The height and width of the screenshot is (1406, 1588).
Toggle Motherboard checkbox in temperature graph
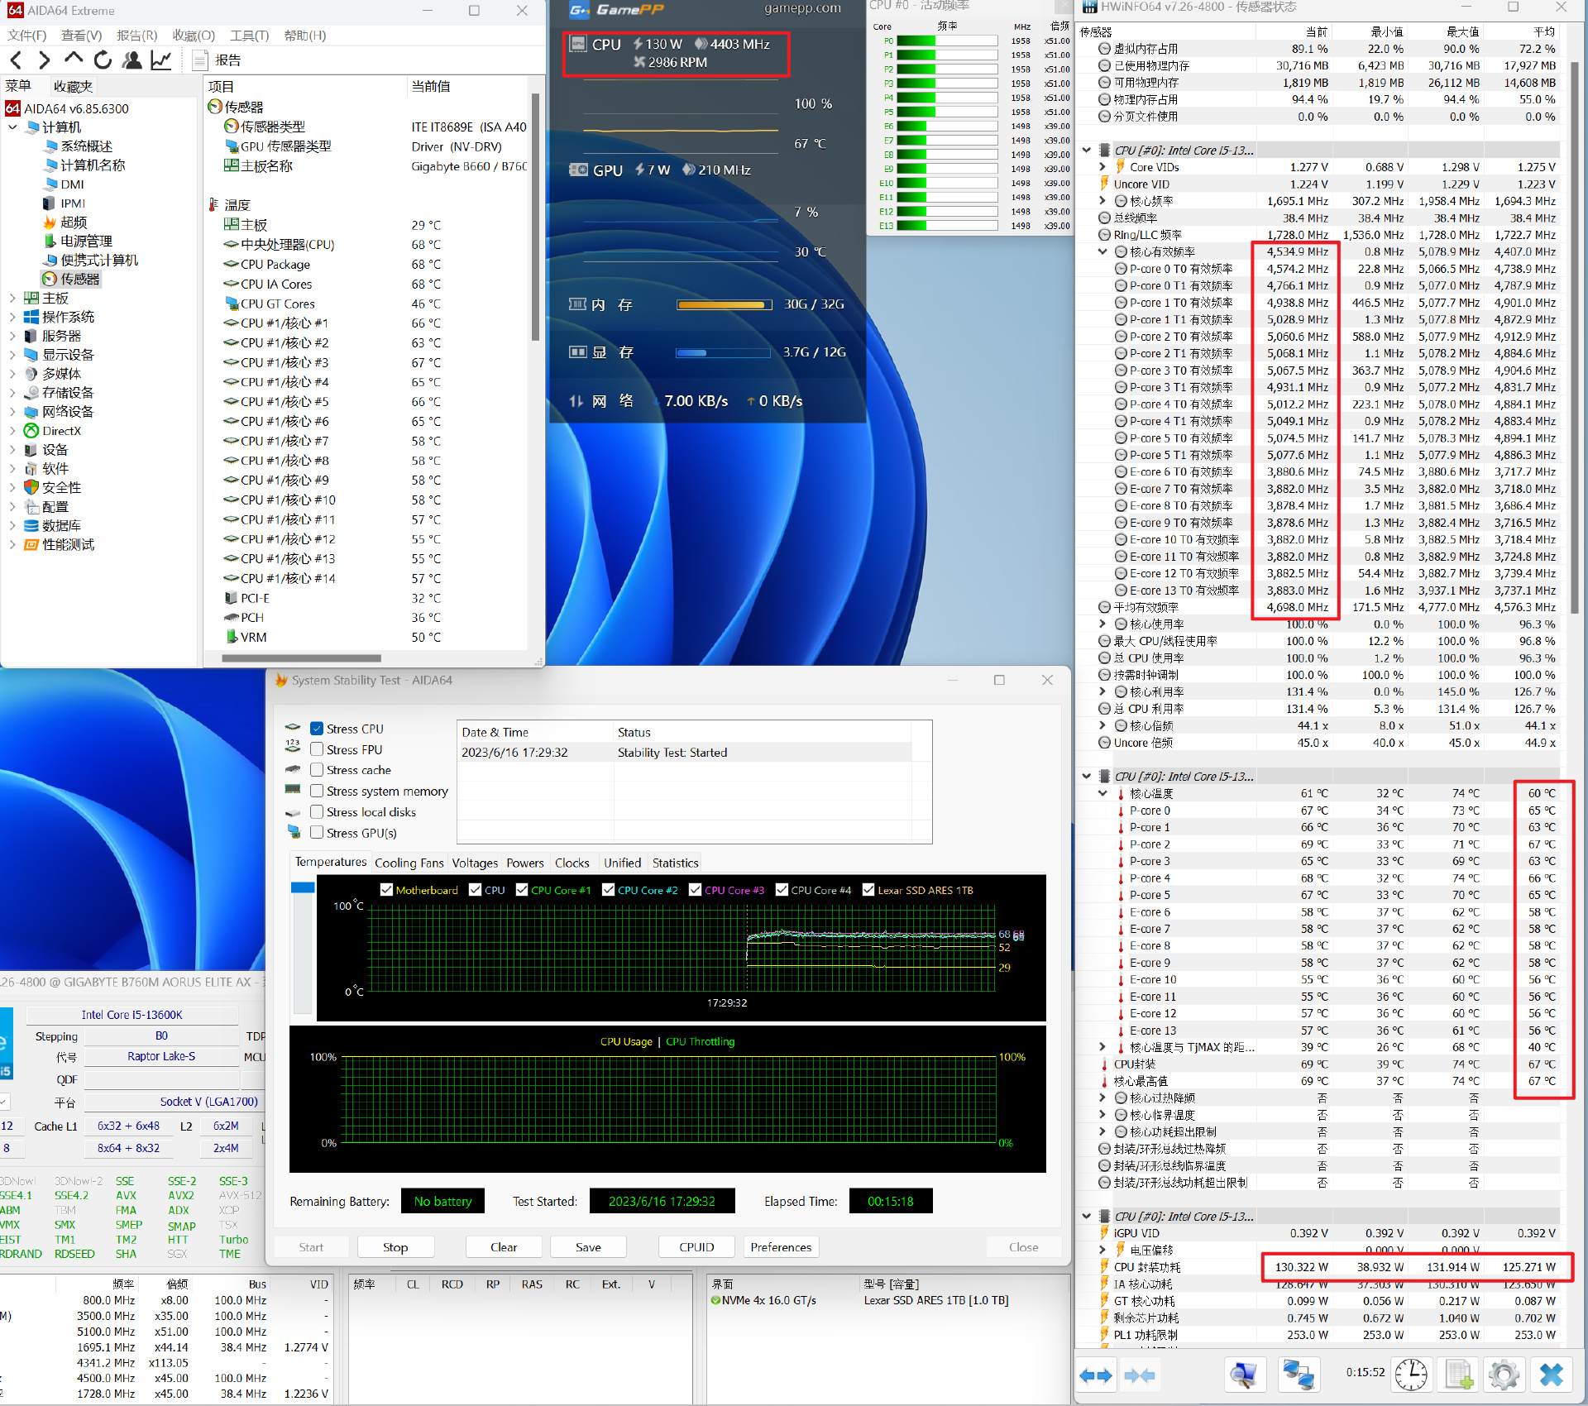[x=386, y=890]
